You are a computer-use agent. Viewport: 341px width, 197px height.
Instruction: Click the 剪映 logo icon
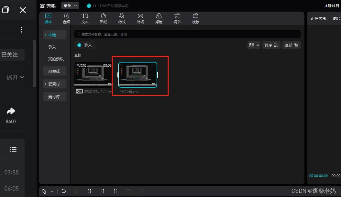pos(42,6)
